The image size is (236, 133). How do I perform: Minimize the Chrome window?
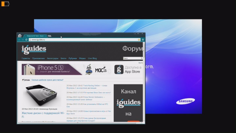click(135, 34)
